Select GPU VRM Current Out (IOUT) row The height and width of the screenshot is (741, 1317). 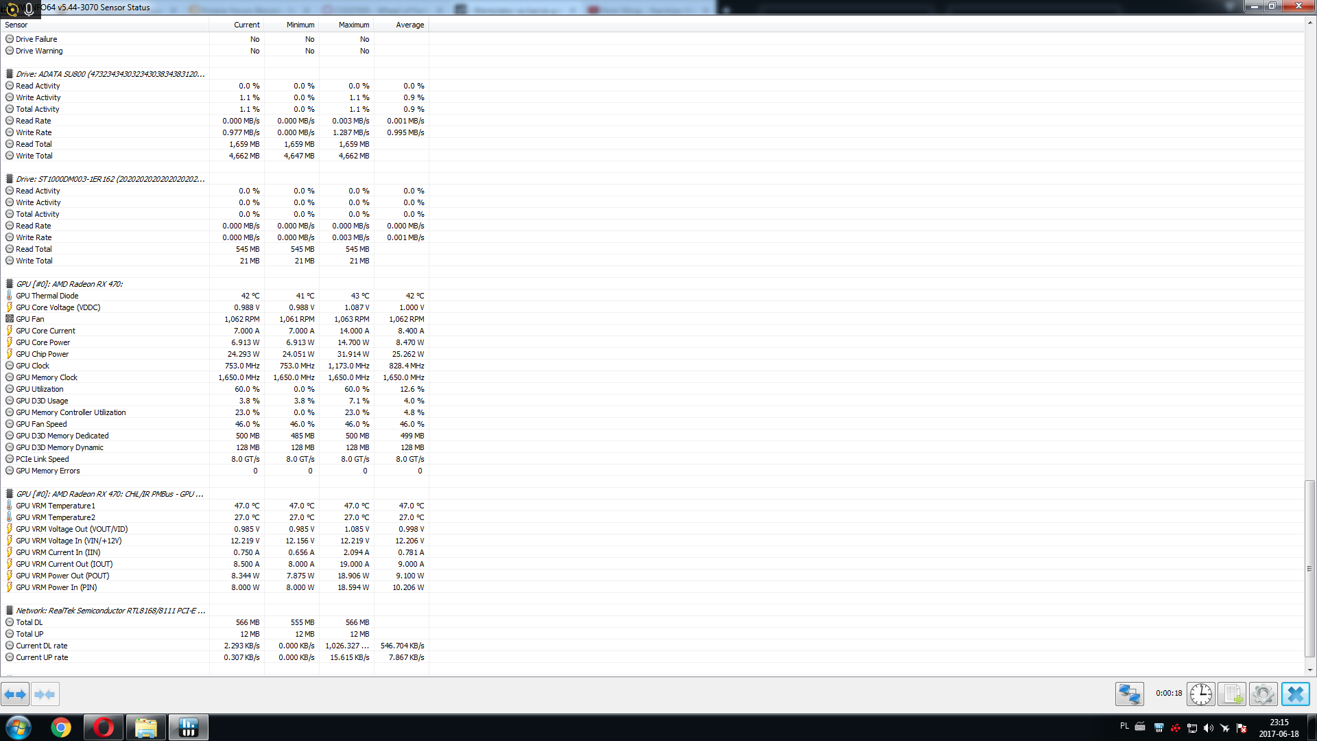[x=215, y=564]
